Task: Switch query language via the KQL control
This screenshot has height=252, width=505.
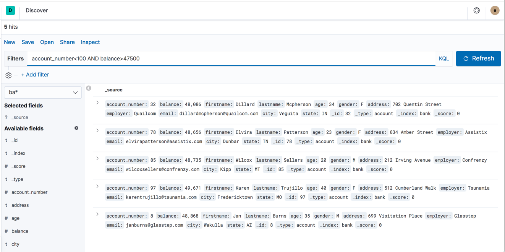Action: click(443, 58)
